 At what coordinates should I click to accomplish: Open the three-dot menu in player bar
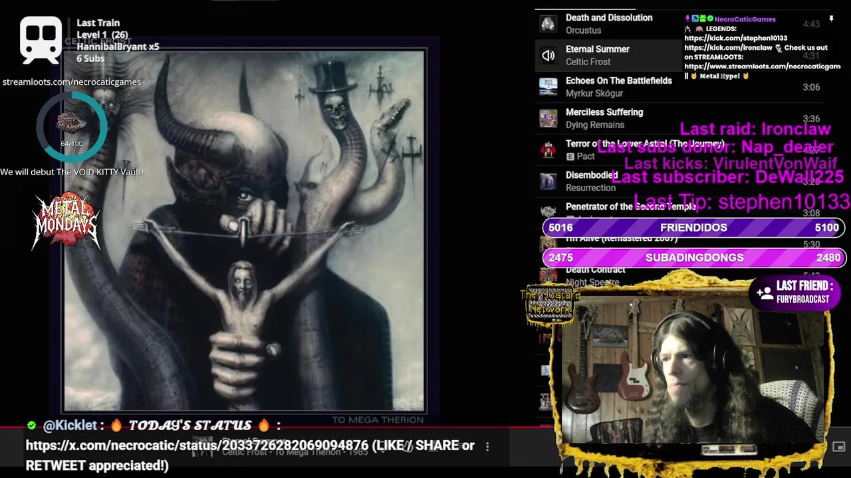tap(487, 447)
